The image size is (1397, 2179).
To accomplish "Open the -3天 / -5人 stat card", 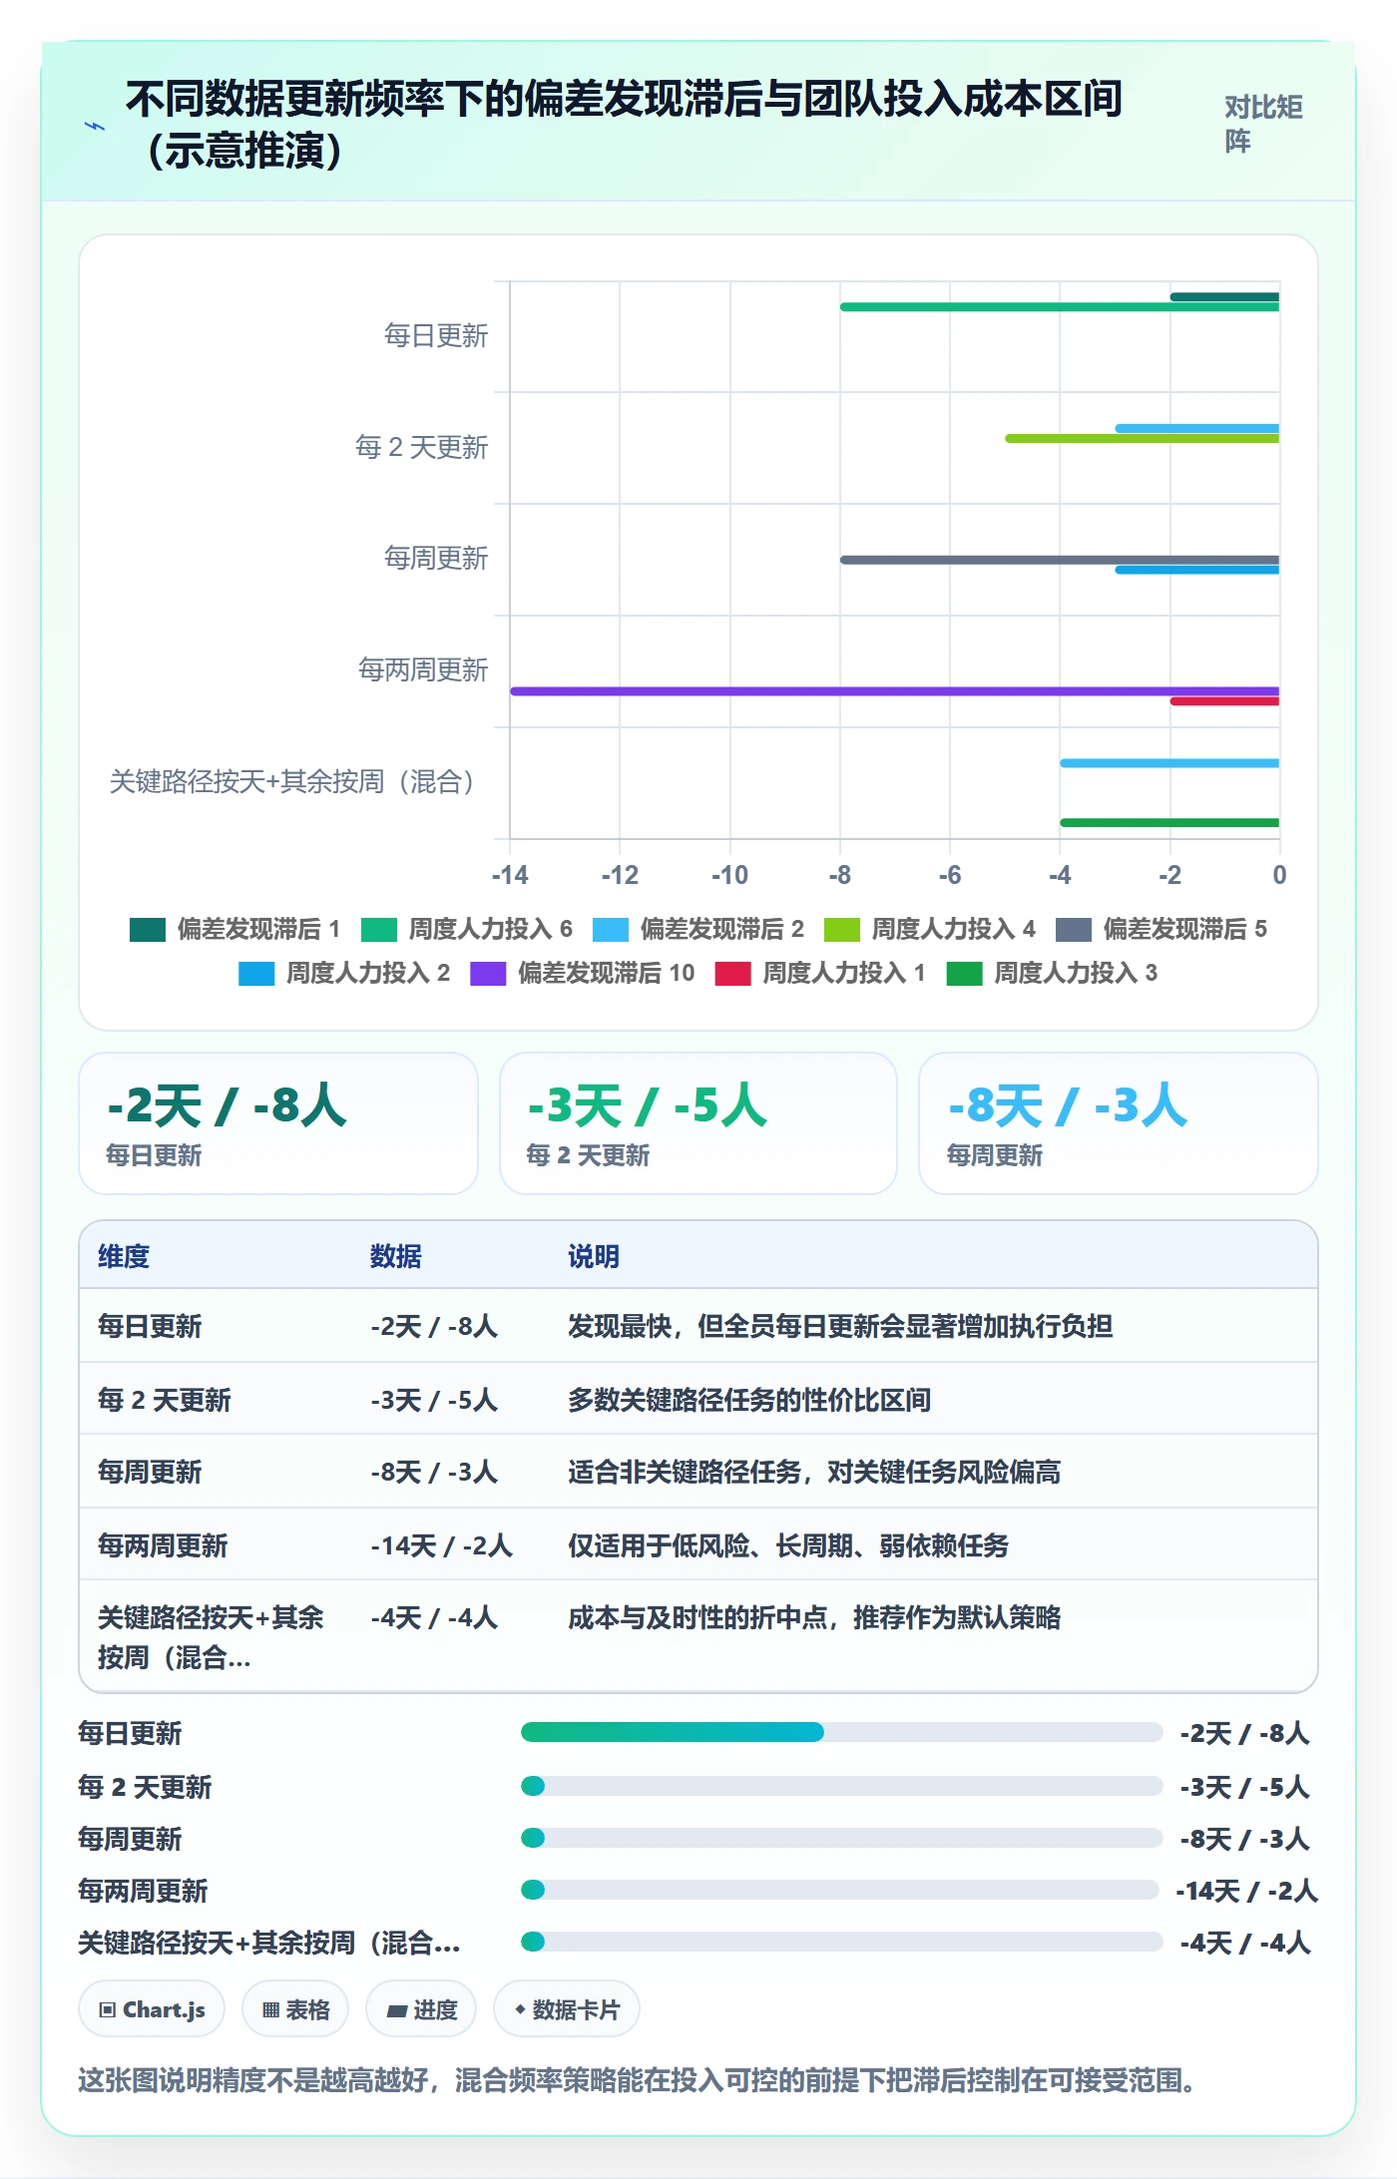I will 698,1123.
